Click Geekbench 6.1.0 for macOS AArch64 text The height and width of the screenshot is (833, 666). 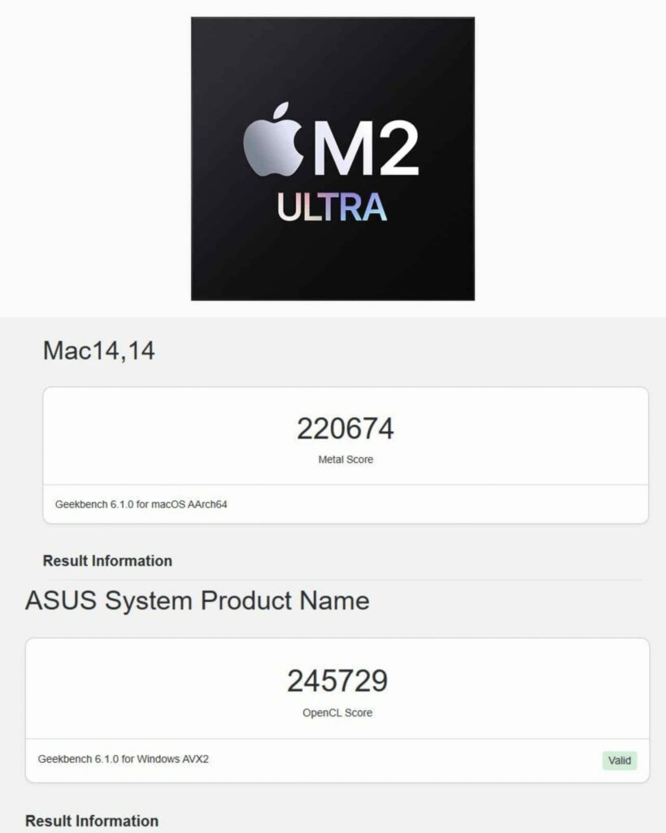point(141,504)
